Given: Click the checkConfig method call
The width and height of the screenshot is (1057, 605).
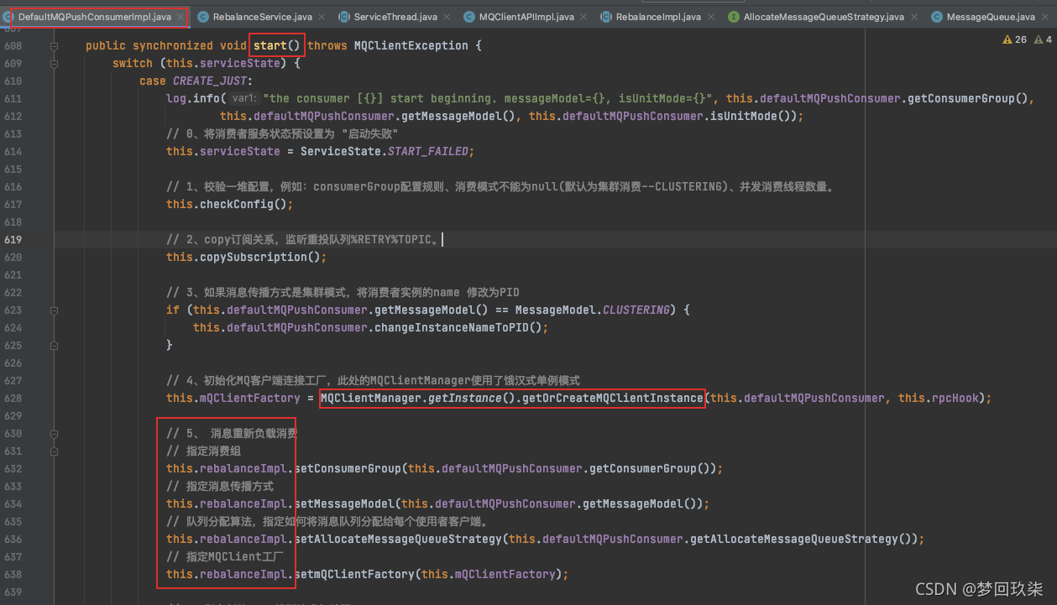Looking at the screenshot, I should 236,205.
